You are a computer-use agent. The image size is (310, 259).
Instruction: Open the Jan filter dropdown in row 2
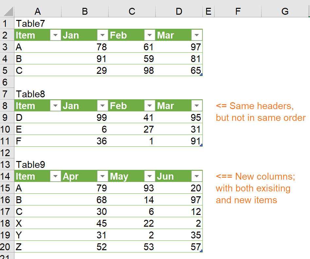(x=103, y=35)
